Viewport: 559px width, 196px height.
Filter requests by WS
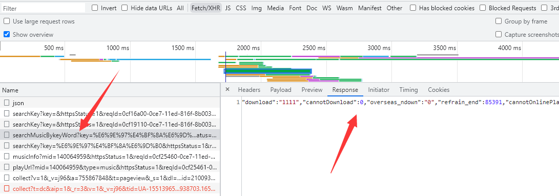point(327,8)
